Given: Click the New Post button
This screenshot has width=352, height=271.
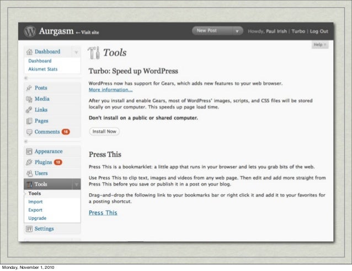Looking at the screenshot, I should point(212,31).
